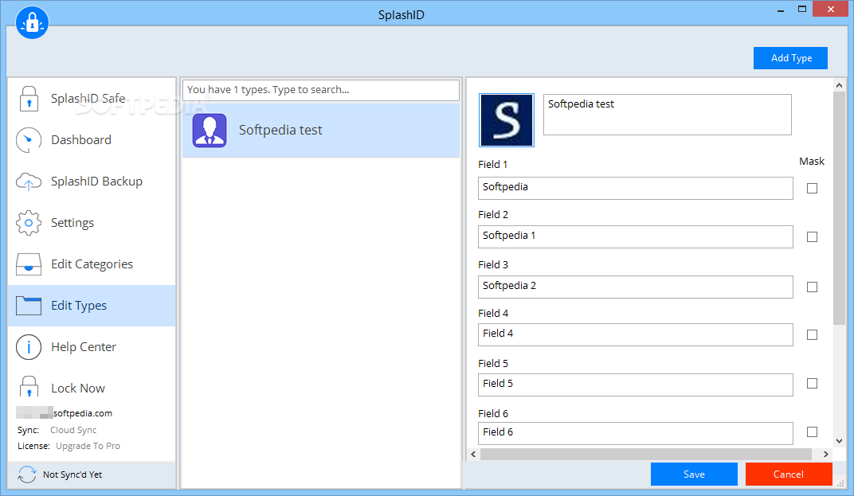
Task: Click the Help Center info icon
Action: pyautogui.click(x=29, y=347)
